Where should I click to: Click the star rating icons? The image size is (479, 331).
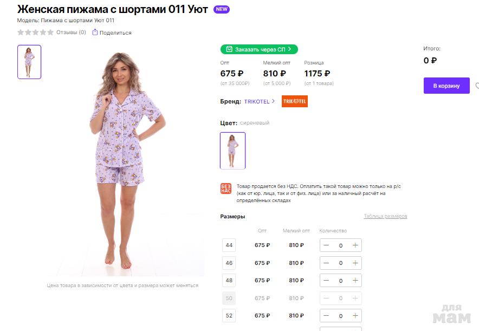[x=35, y=33]
